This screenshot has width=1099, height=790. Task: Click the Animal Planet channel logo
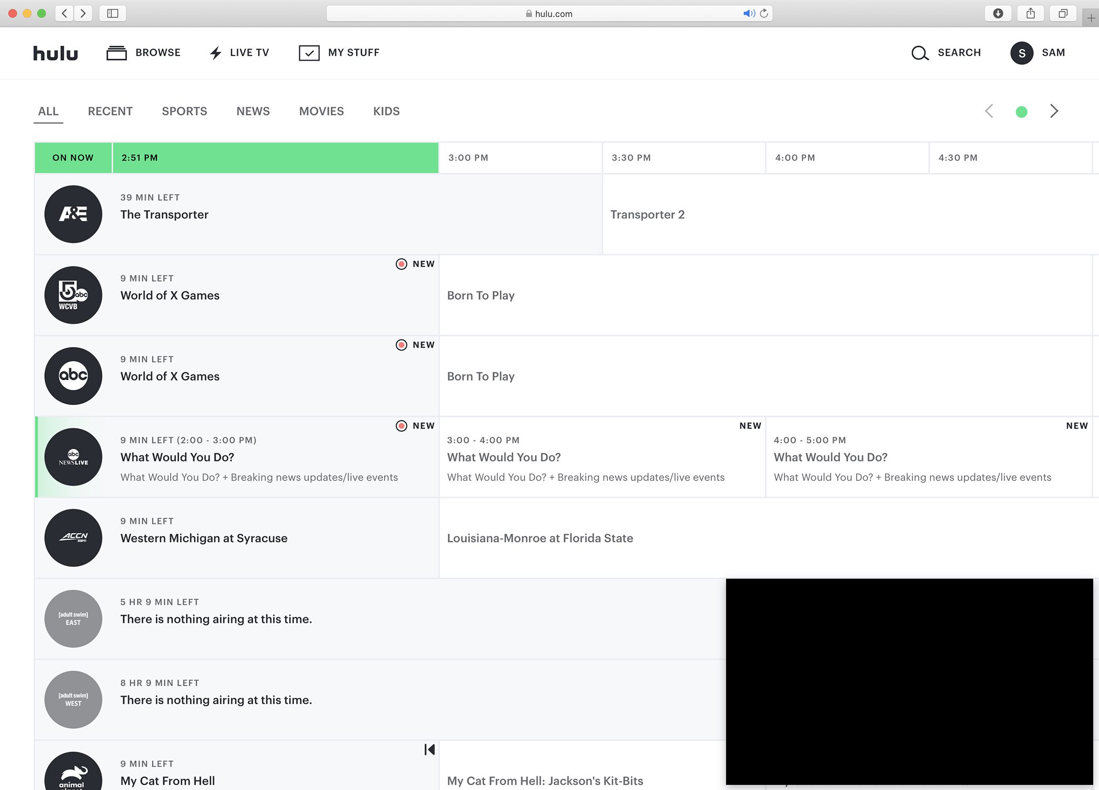73,772
